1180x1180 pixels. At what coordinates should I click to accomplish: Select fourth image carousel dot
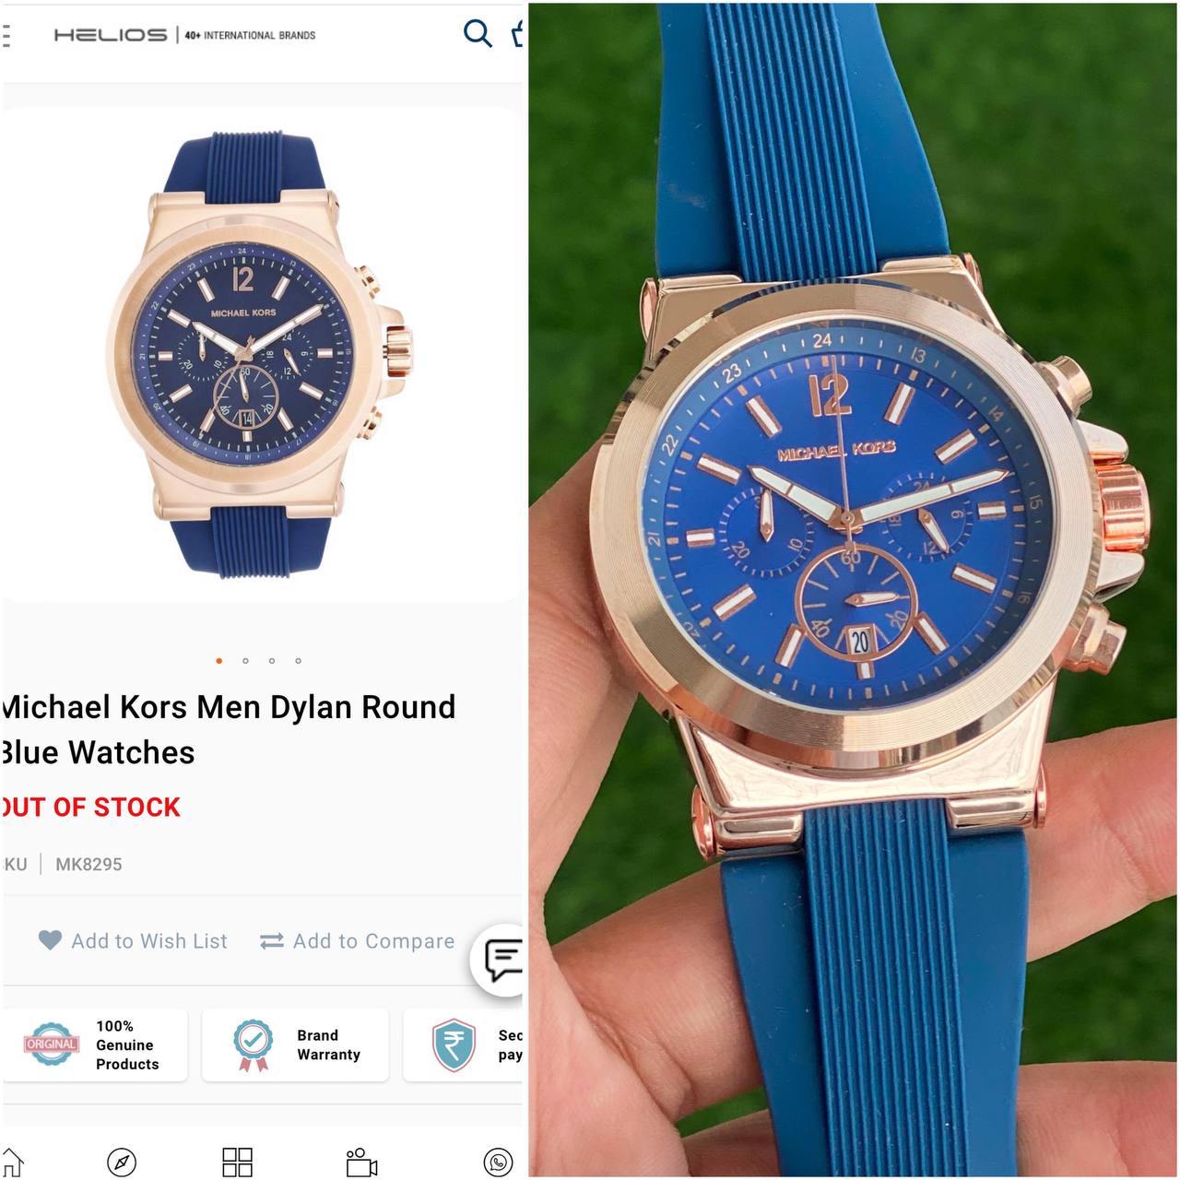(298, 661)
